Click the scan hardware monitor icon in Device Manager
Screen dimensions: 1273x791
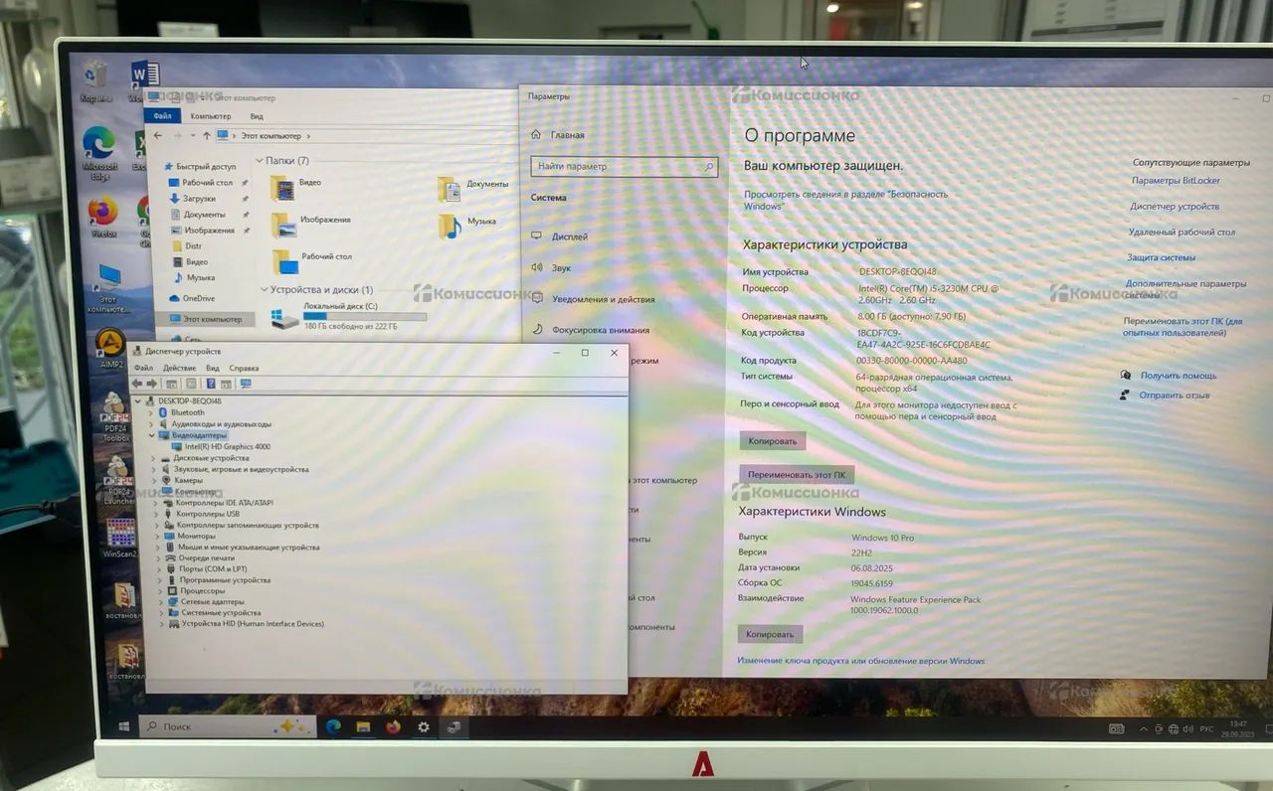coord(246,384)
